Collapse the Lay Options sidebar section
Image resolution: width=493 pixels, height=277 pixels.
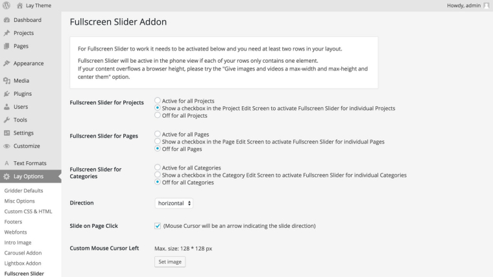click(29, 176)
